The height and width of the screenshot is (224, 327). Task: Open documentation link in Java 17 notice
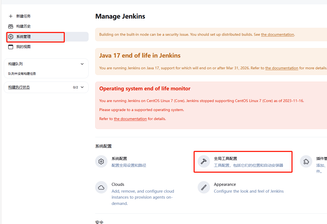(x=282, y=68)
